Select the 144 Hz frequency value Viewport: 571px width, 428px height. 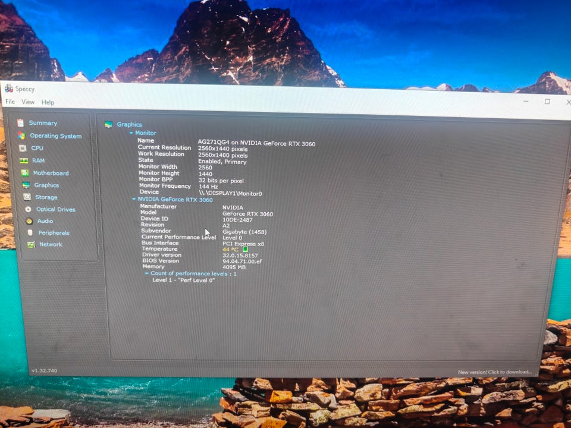(x=208, y=187)
